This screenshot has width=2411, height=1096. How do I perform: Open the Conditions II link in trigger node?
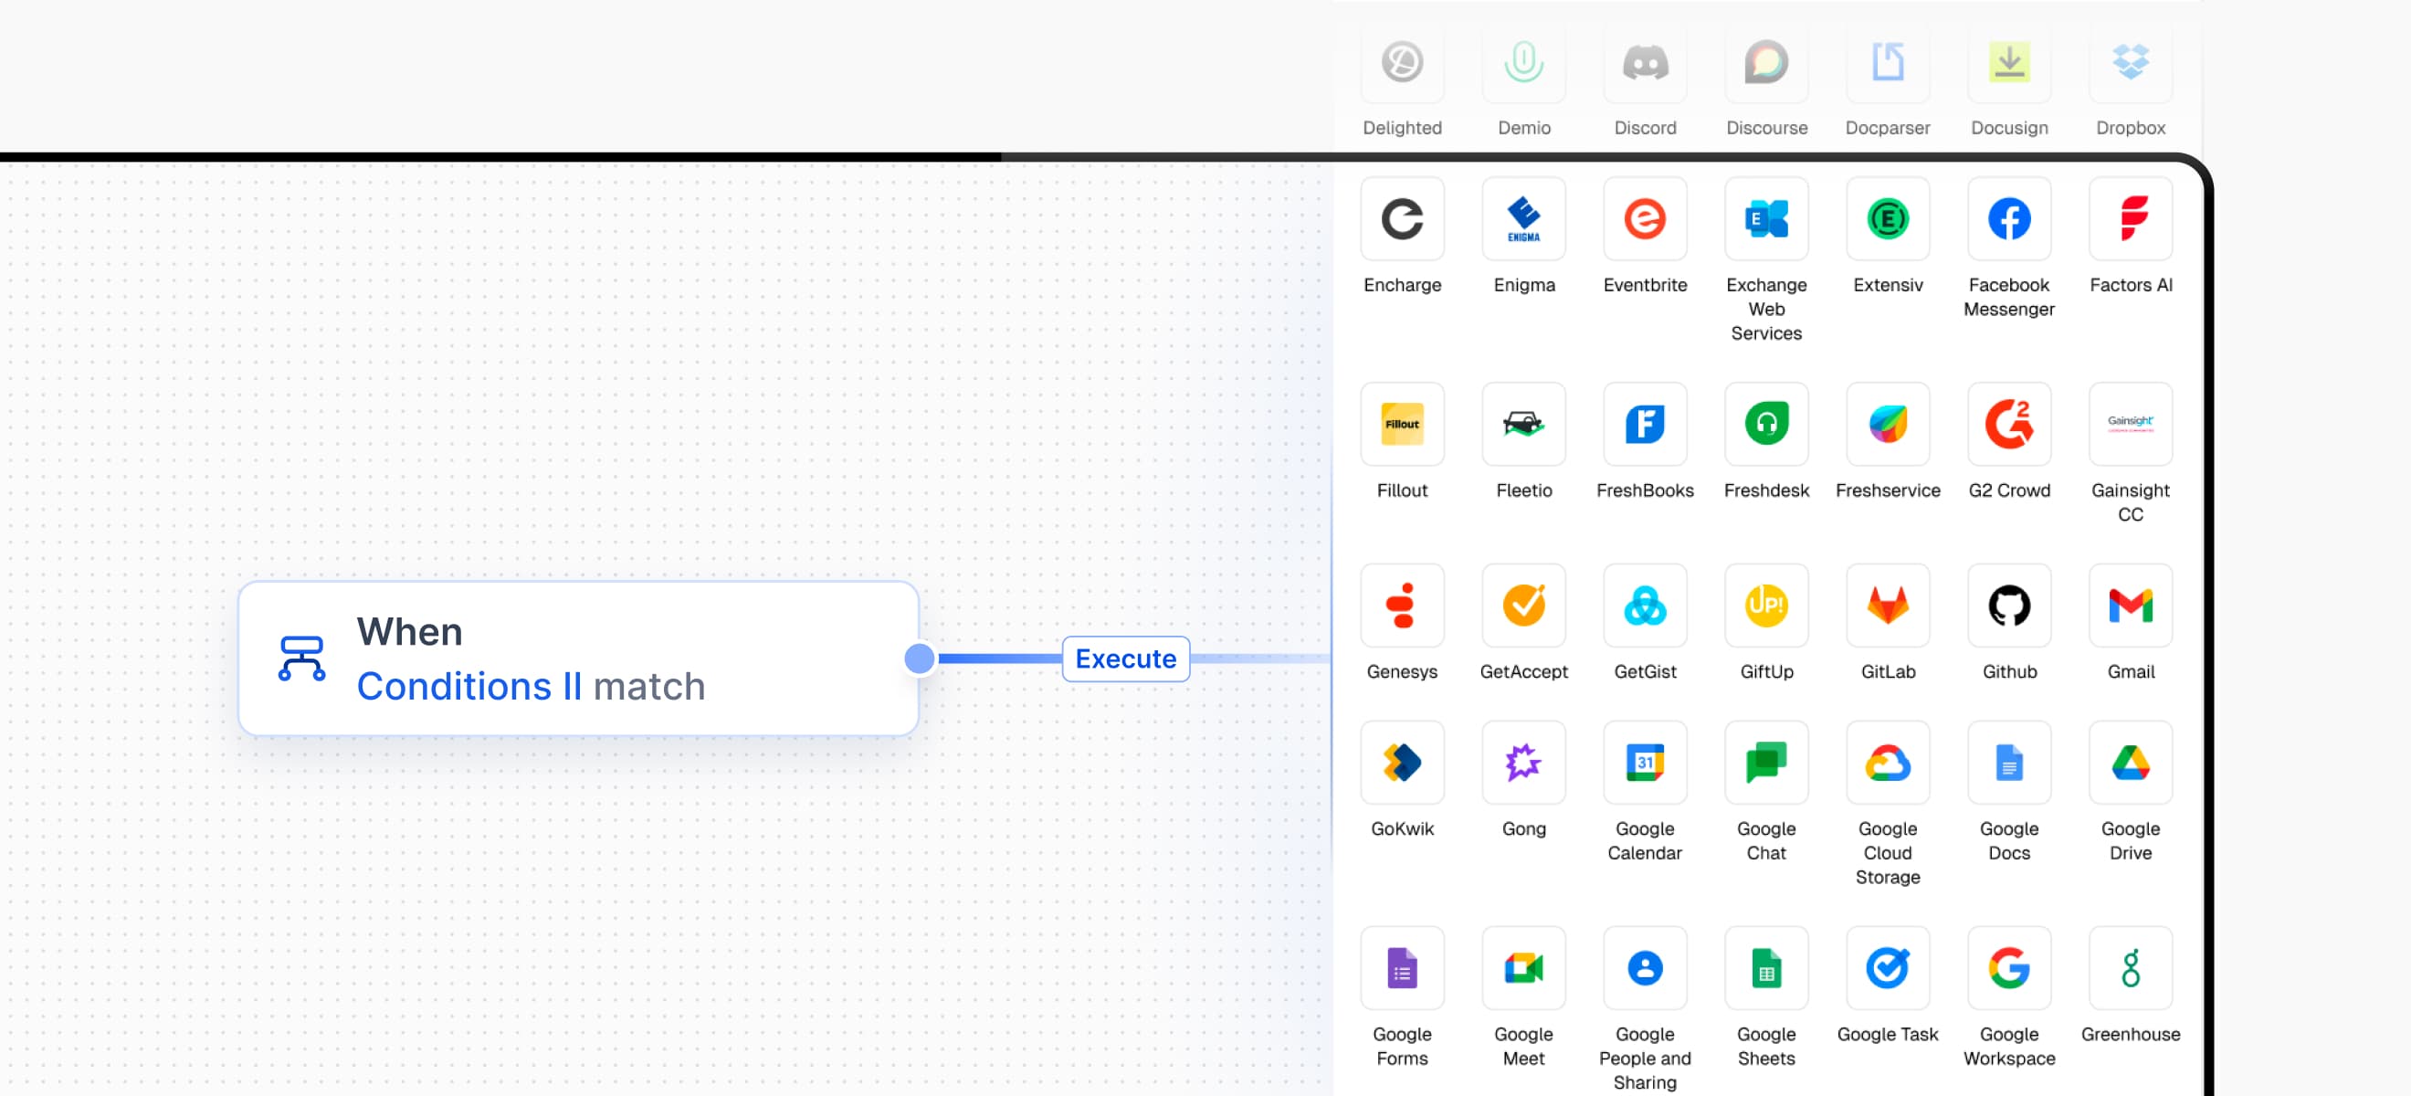click(x=469, y=686)
